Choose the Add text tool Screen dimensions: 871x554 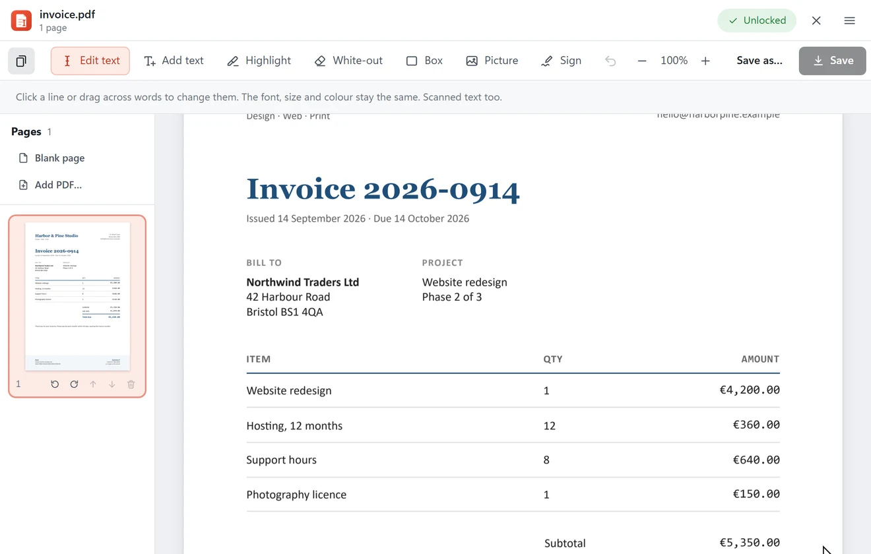click(174, 61)
